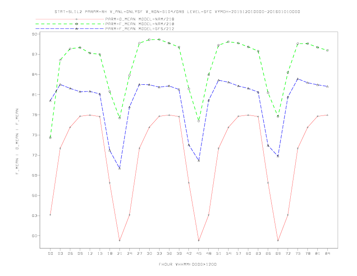Image resolution: width=357 pixels, height=276 pixels.
Task: Click the red O_MEAN minimum point at hour 21
Action: coord(119,240)
